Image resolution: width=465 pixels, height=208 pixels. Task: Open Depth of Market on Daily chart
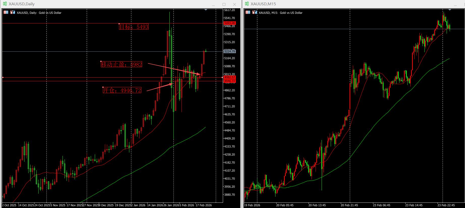click(13, 12)
